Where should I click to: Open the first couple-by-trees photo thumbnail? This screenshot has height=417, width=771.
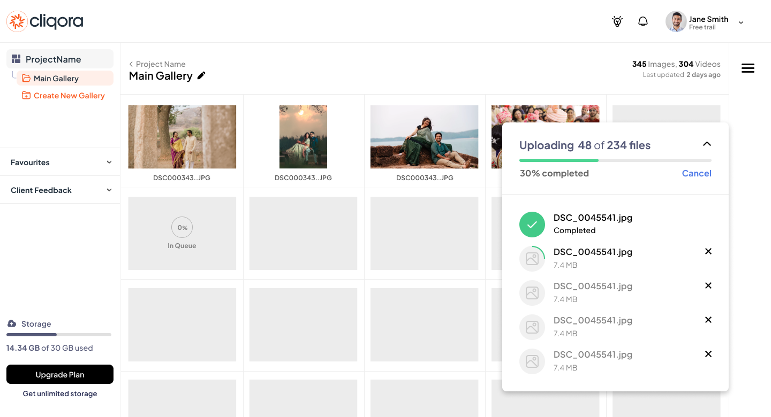(182, 137)
